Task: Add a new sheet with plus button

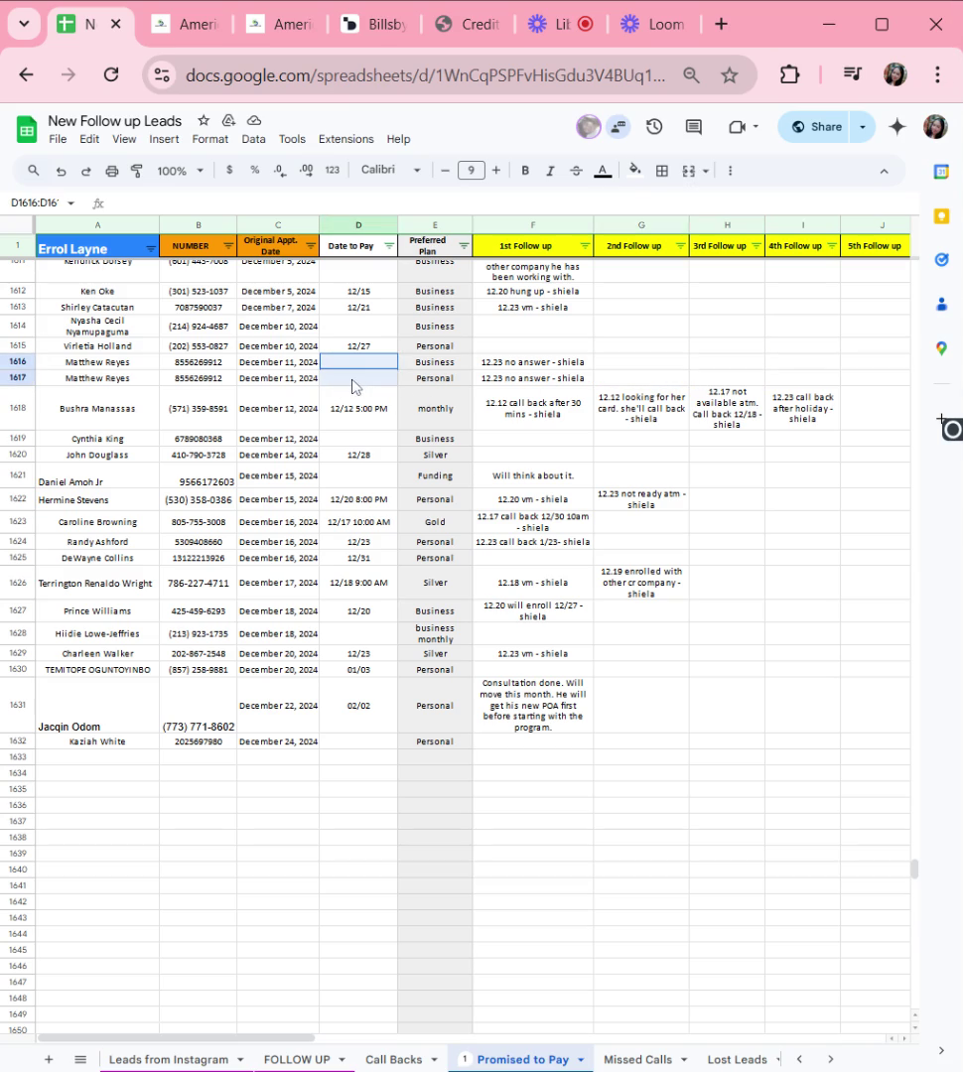Action: [49, 1059]
